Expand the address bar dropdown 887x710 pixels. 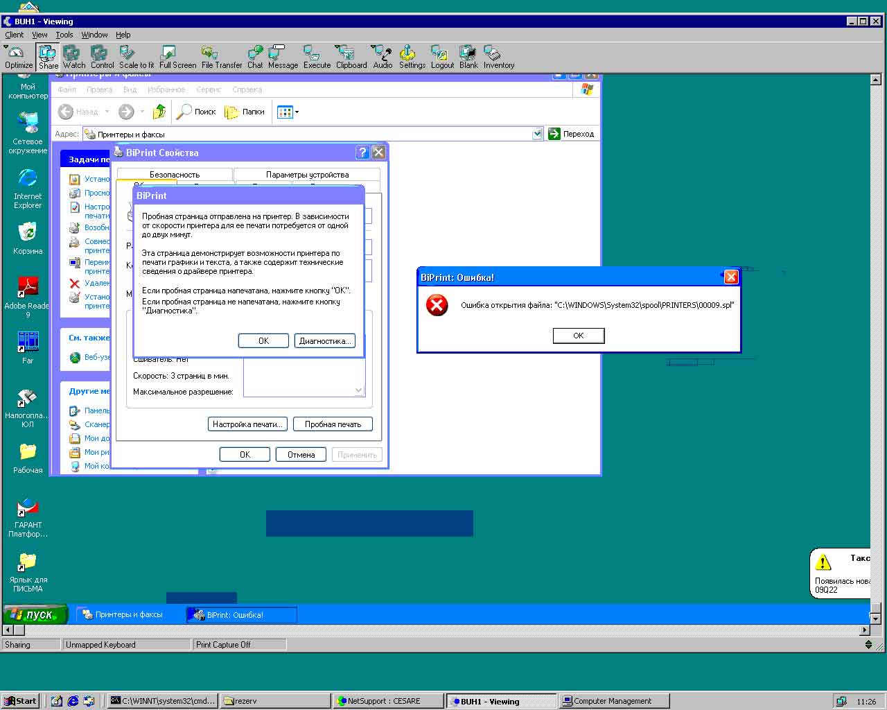click(x=537, y=134)
